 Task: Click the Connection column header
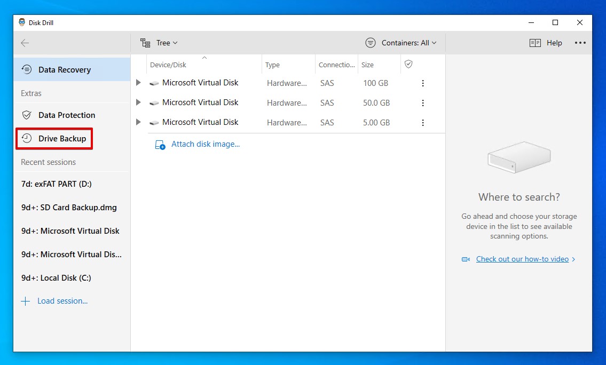[x=336, y=65]
